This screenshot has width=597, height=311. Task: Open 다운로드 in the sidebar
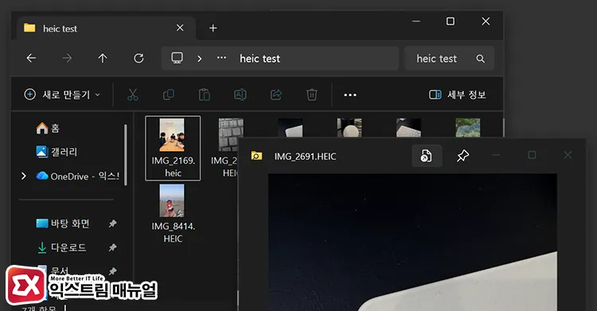pos(61,247)
